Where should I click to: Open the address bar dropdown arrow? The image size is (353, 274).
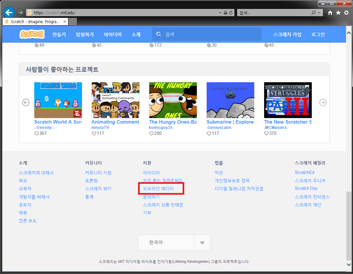coord(220,13)
